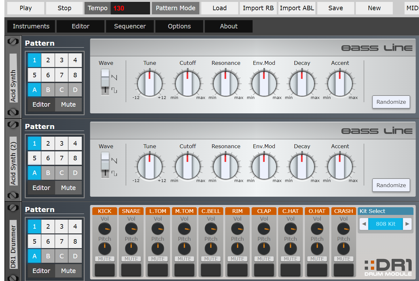Mute the whole DR1 Drummer track
Viewport: 419px width, 281px height.
tap(69, 271)
